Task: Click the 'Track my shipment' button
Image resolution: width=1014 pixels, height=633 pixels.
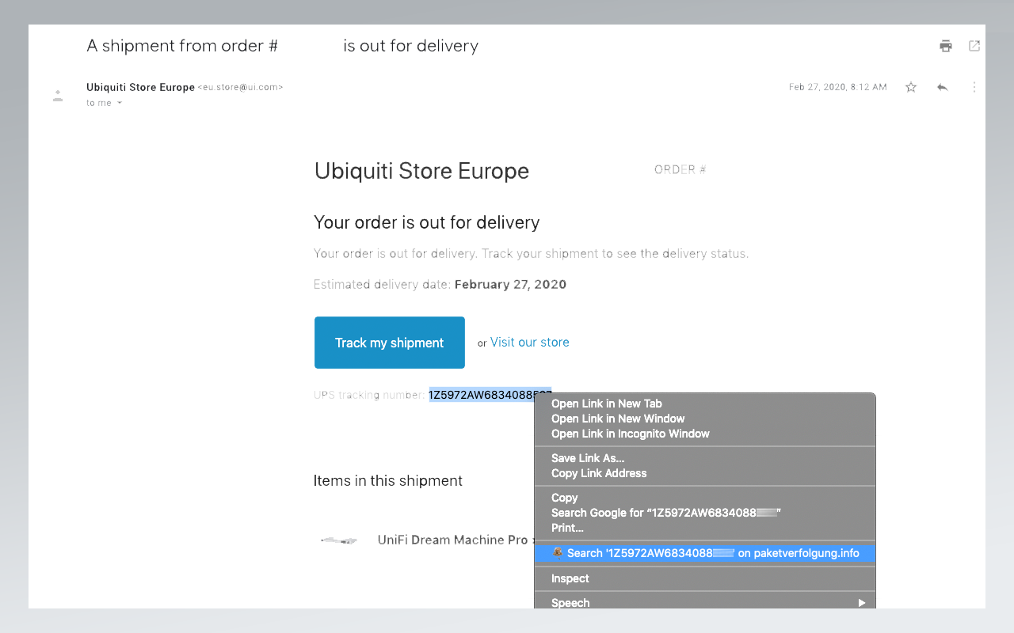Action: (x=389, y=343)
